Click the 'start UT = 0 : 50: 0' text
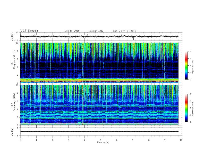Viewport: 204px width, 157px height. (124, 31)
